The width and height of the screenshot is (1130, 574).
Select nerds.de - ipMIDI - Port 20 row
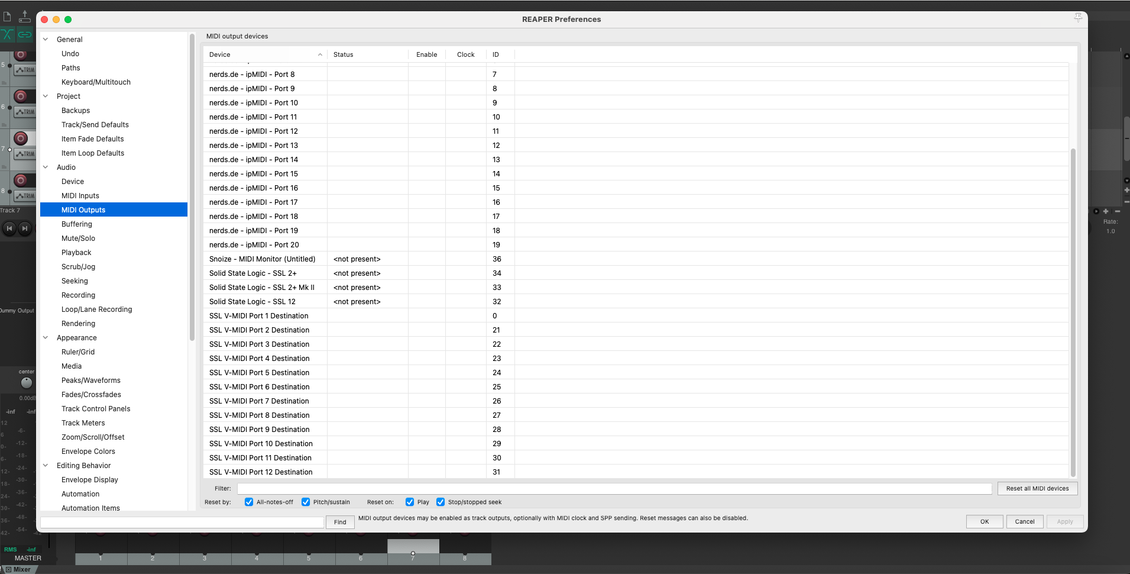(x=636, y=244)
